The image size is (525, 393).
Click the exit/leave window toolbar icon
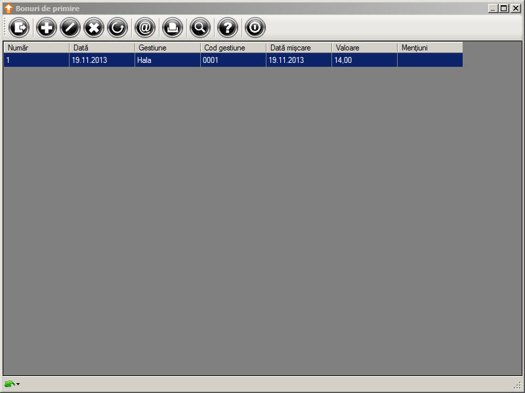(x=19, y=28)
